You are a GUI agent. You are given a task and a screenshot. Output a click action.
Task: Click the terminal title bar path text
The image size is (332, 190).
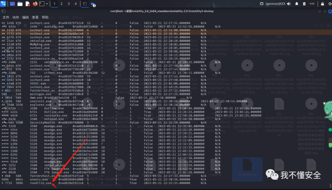click(x=162, y=11)
